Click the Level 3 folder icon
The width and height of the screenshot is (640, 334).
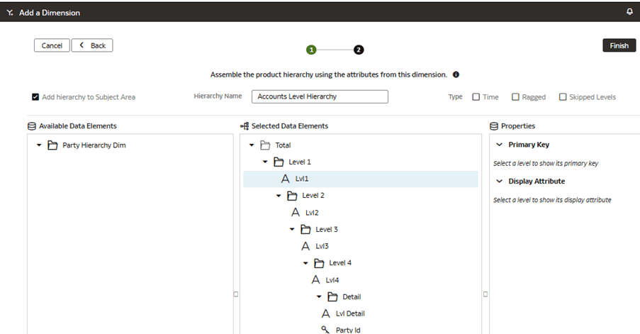(x=305, y=229)
